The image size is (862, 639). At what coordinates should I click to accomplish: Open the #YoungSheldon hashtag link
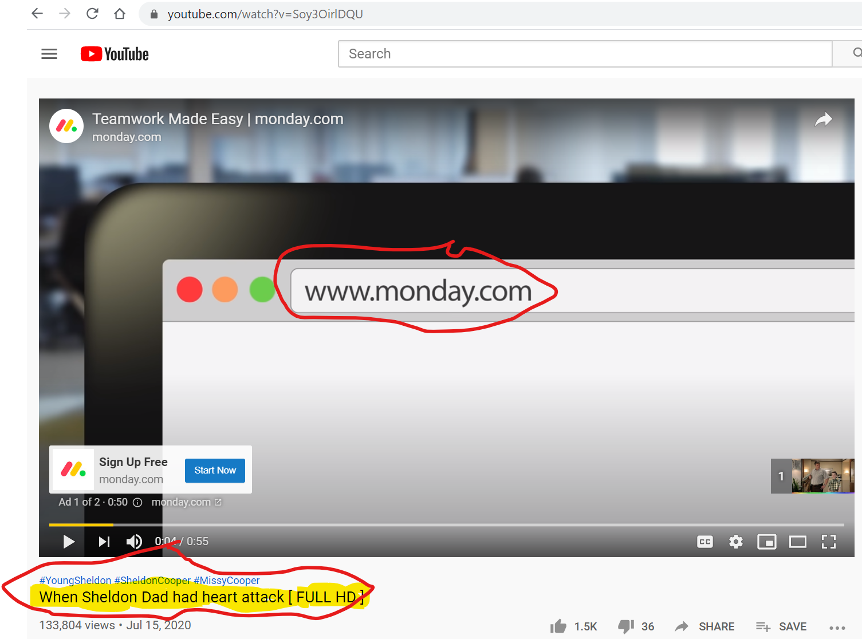tap(75, 580)
